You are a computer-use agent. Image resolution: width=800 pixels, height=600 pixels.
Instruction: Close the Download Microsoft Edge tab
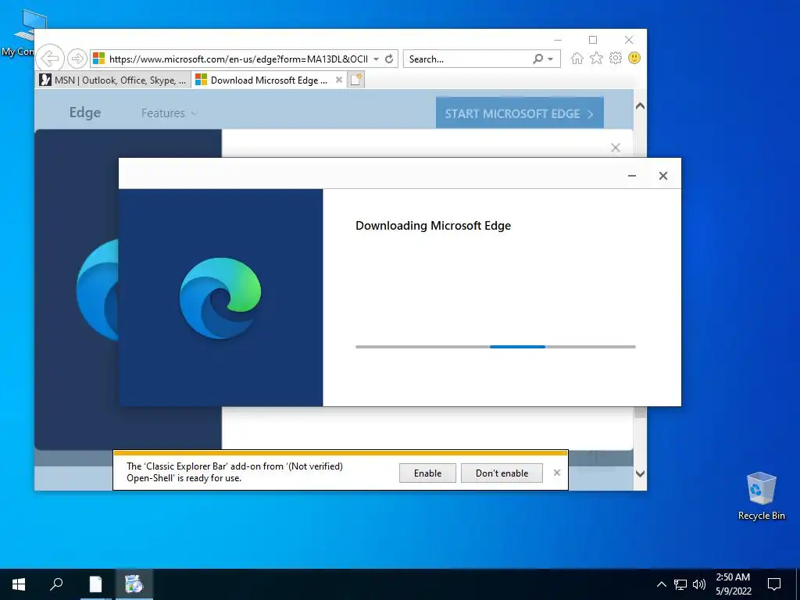pyautogui.click(x=339, y=80)
